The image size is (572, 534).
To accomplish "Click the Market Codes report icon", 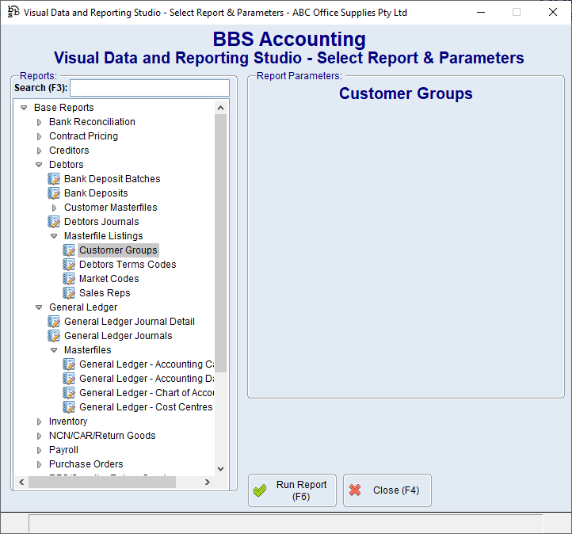I will point(69,279).
